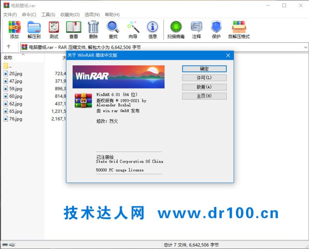309x249 pixels.
Task: Click the 致谢(A) acknowledgments button
Action: click(204, 87)
